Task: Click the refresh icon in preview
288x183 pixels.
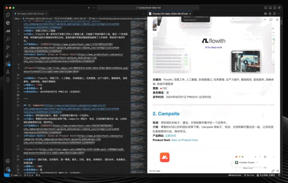Action: (x=271, y=20)
